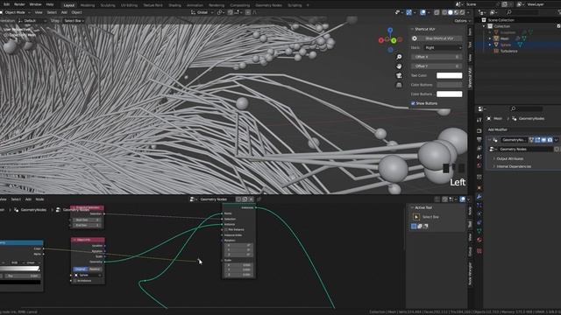Collapse Collection in outliner
561x315 pixels.
[484, 26]
